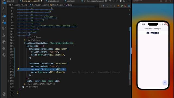Image resolution: width=174 pixels, height=98 pixels.
Task: Open the Source Control view
Action: click(4, 15)
